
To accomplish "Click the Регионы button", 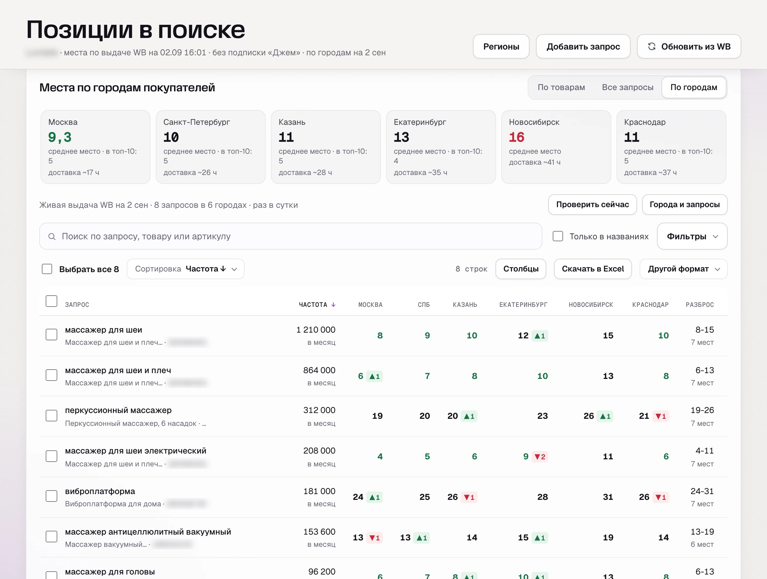I will click(501, 46).
